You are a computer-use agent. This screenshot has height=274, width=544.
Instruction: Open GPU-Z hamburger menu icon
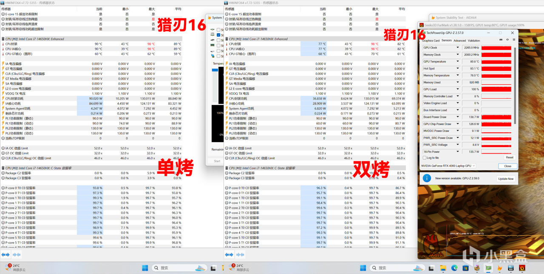513,40
